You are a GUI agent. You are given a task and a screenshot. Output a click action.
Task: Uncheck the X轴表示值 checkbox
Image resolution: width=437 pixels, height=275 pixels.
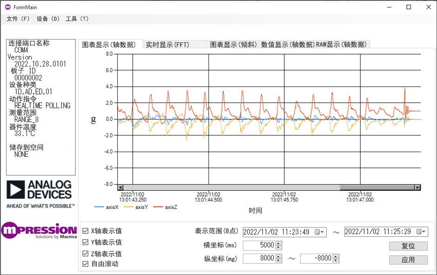tap(85, 231)
